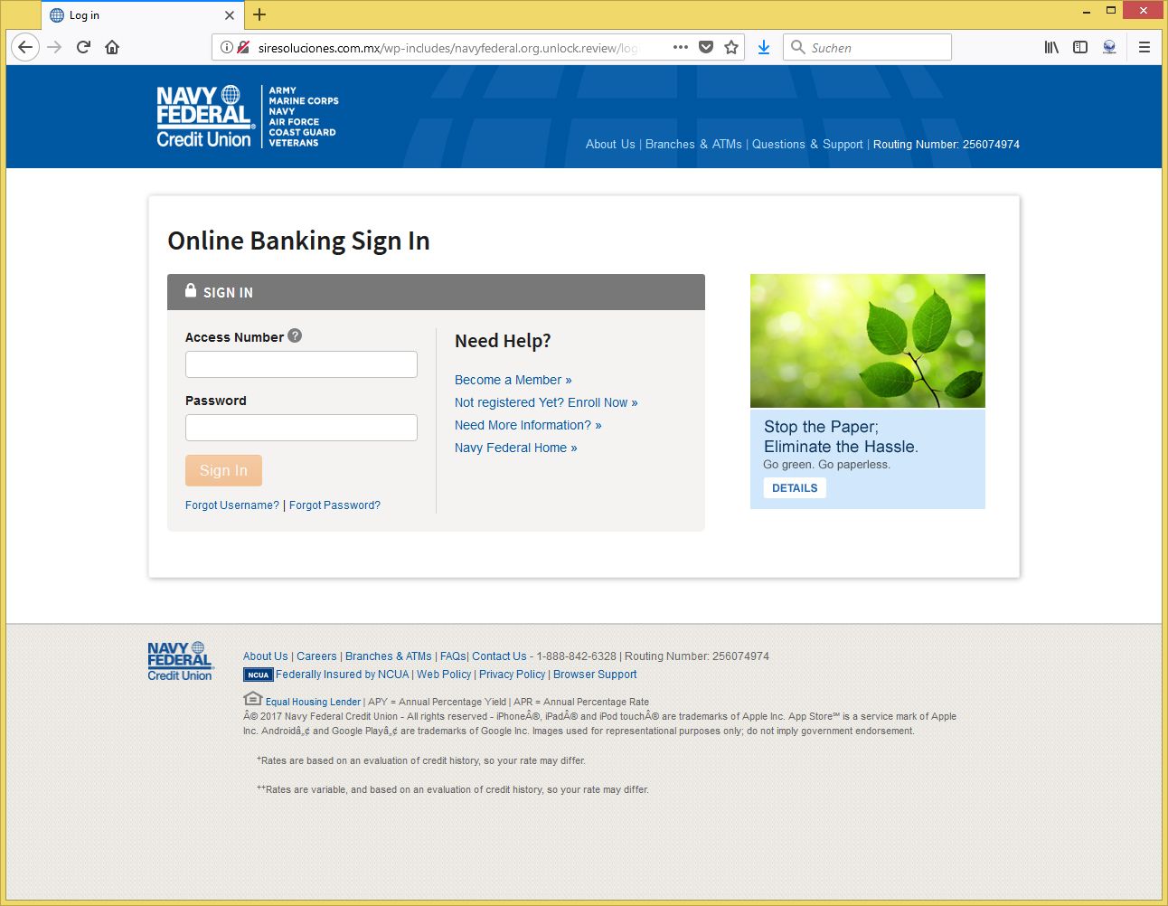Show site information icon in address bar
The height and width of the screenshot is (906, 1168).
(227, 47)
